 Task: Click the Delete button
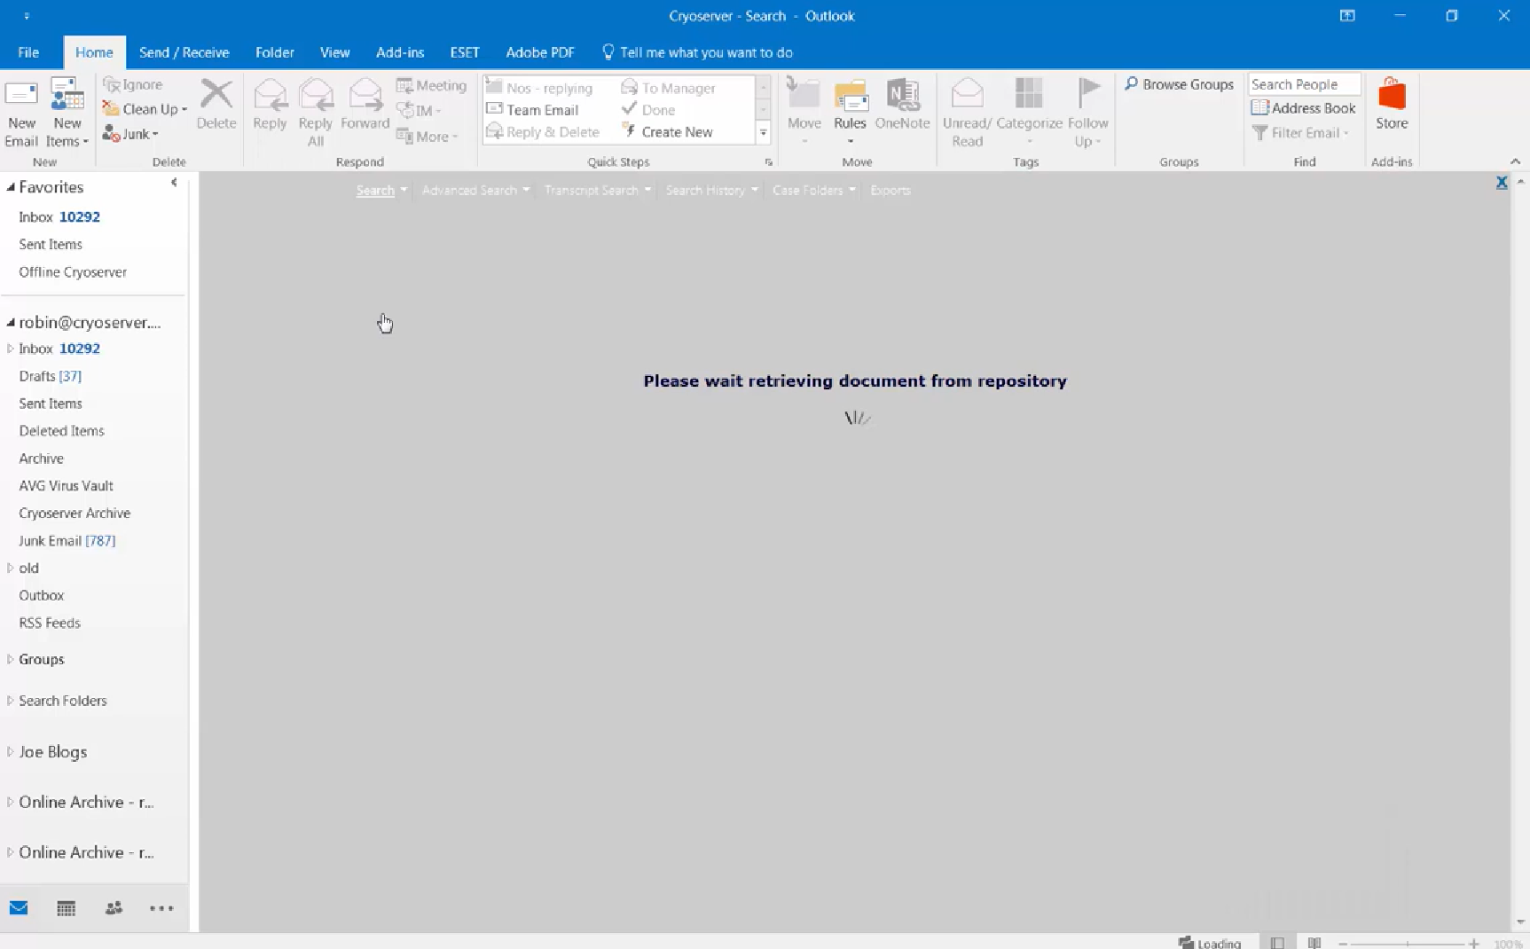[x=216, y=105]
